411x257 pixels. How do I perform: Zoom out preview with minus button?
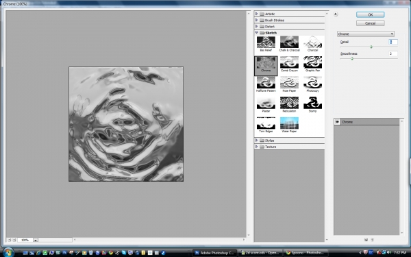(9, 240)
